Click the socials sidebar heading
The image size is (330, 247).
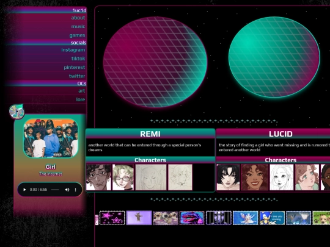(x=78, y=43)
